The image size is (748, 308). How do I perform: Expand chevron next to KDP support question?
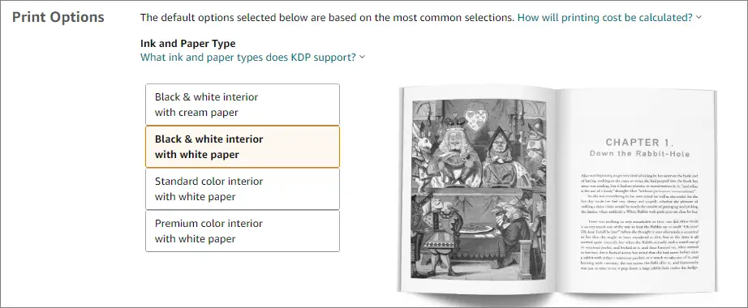click(362, 58)
